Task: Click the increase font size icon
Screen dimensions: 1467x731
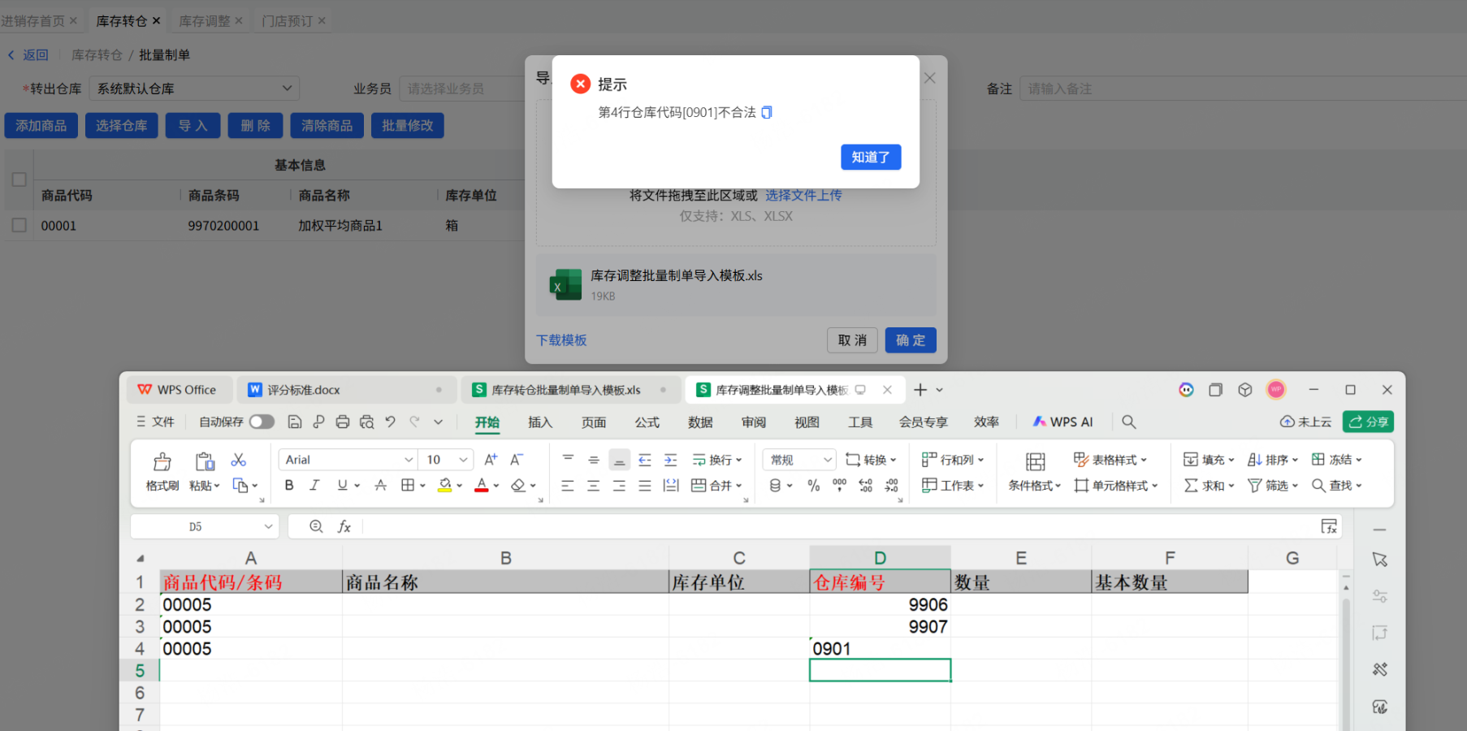Action: tap(491, 460)
